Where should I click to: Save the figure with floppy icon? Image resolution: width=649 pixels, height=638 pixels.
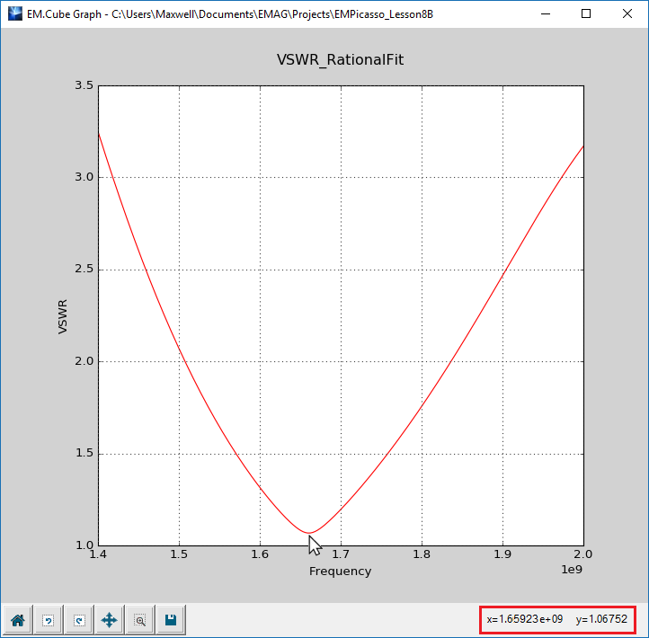(171, 620)
